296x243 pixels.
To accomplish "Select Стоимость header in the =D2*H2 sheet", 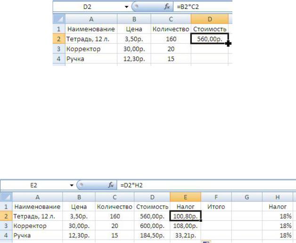I will 152,207.
